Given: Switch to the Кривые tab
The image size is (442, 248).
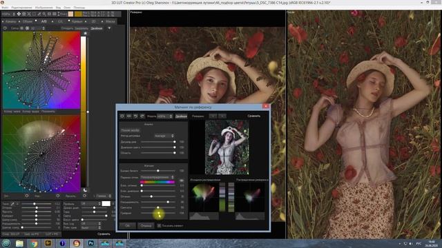Looking at the screenshot, I should pyautogui.click(x=77, y=21).
